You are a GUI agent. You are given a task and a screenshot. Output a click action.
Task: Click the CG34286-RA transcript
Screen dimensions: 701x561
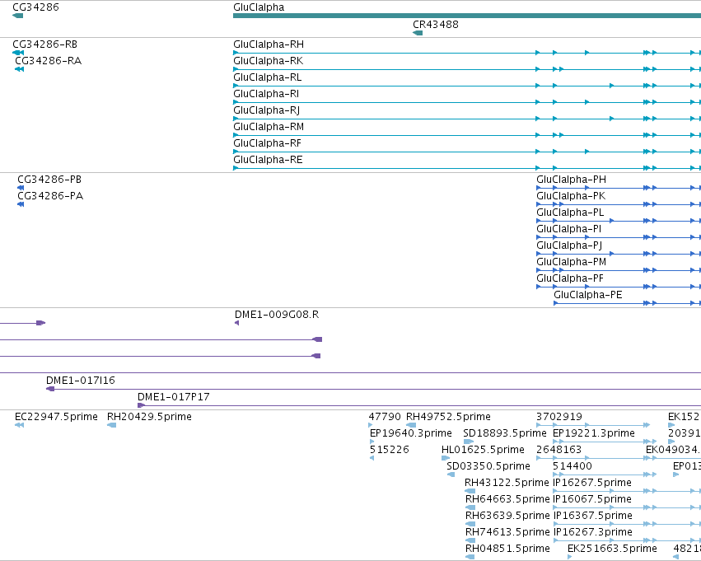(x=19, y=69)
